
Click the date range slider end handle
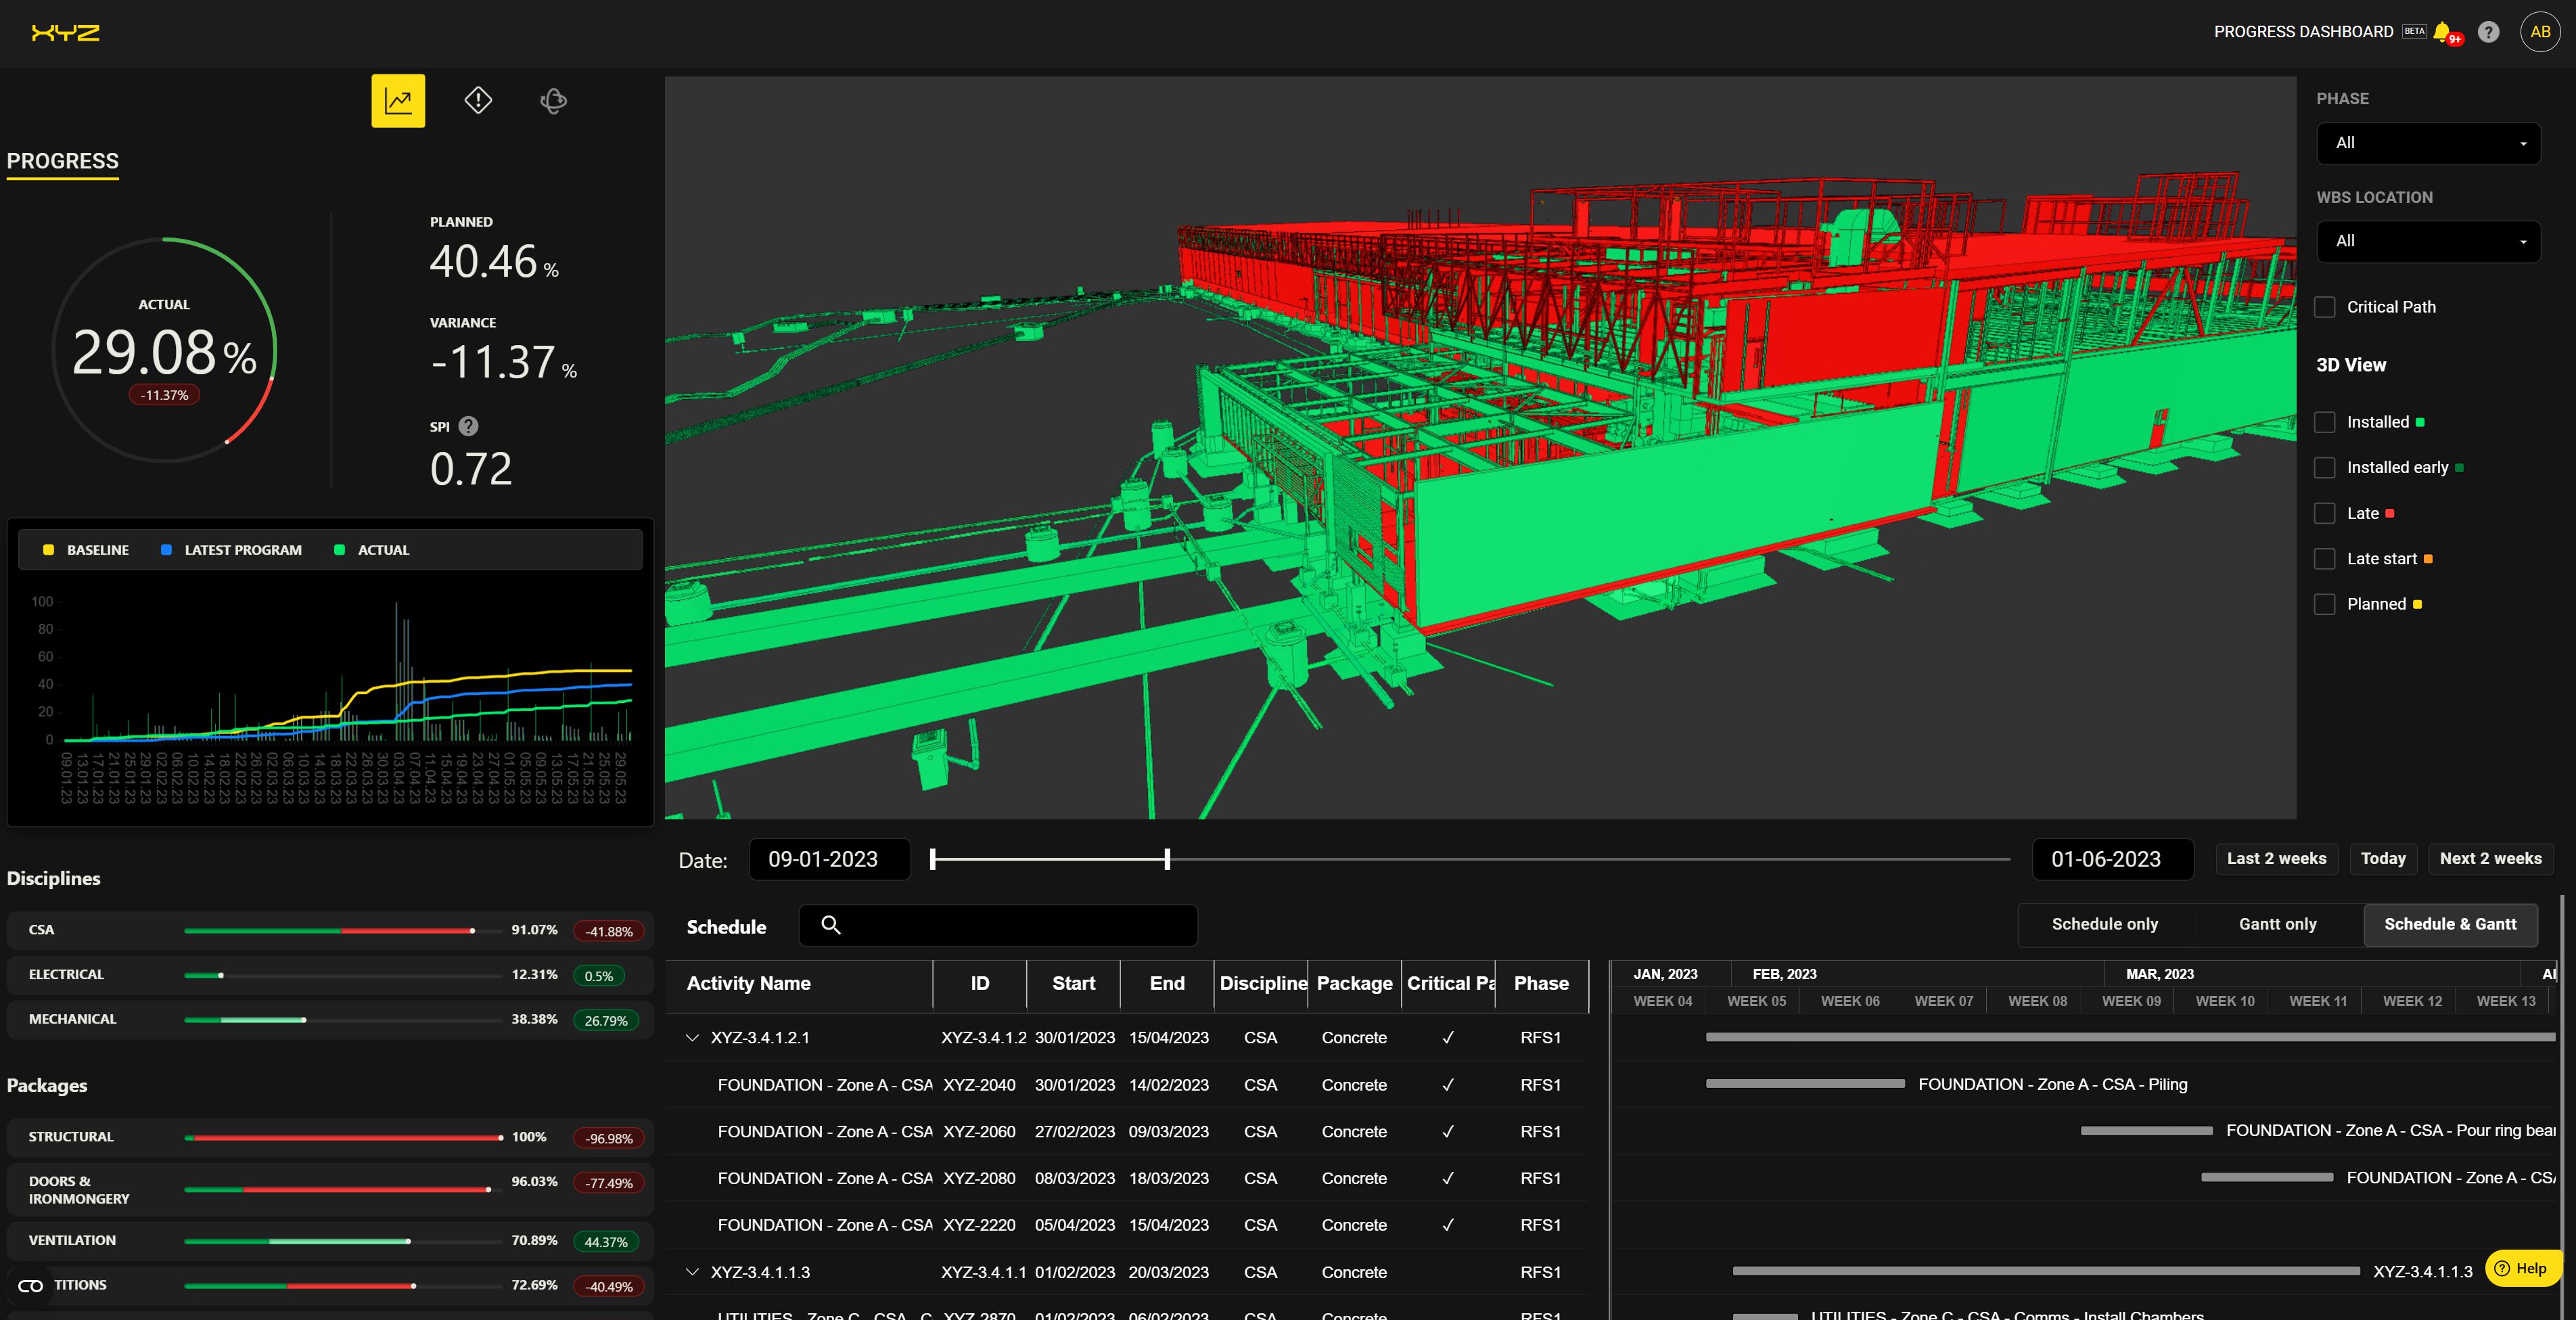click(x=1167, y=859)
